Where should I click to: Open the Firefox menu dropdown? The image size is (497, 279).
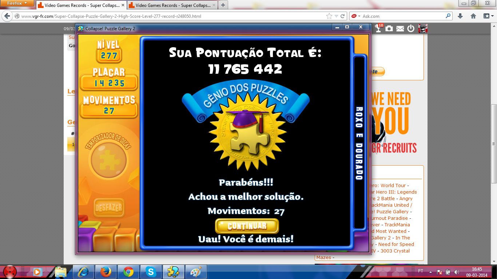pos(17,3)
